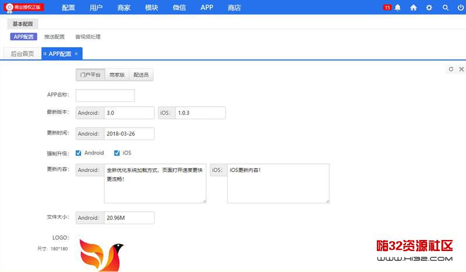Open the 商家 top menu
This screenshot has height=272, width=466.
tap(123, 8)
